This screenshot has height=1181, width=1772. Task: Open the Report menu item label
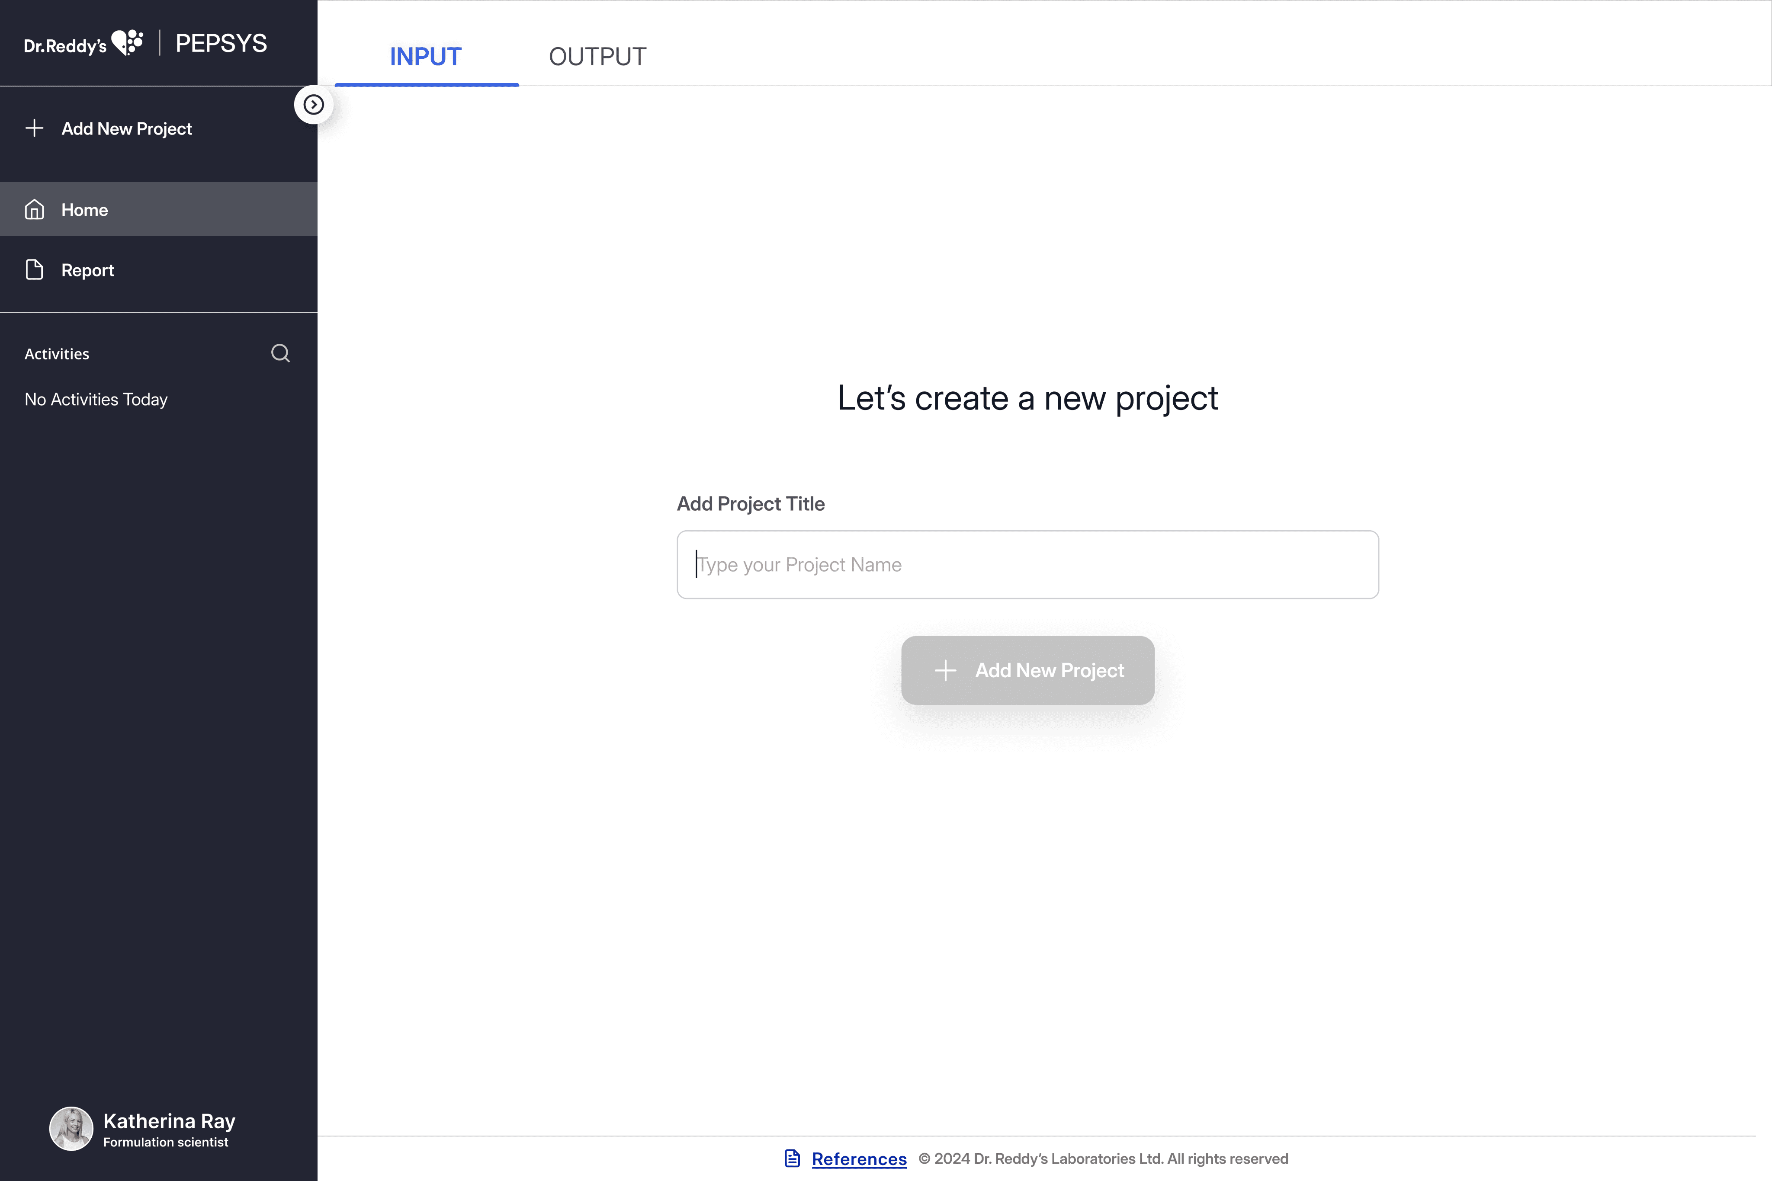(87, 270)
